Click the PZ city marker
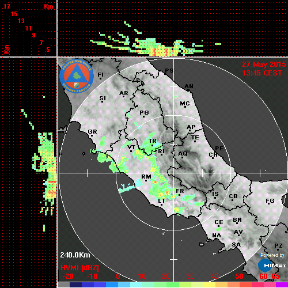The width and height of the screenshot is (288, 288). point(278,249)
